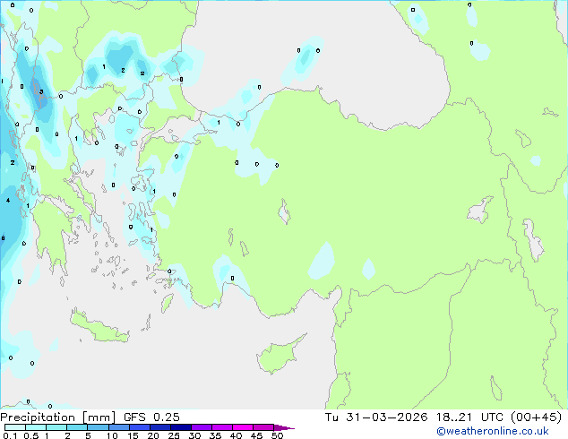Click the 2 mm legend swatch

point(77,427)
